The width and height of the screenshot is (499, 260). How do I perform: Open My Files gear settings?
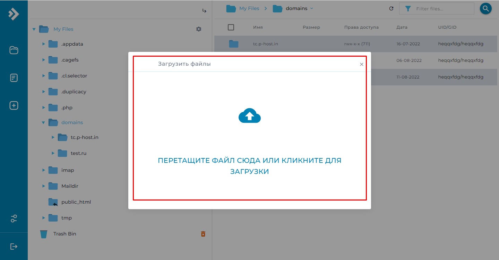[x=199, y=29]
